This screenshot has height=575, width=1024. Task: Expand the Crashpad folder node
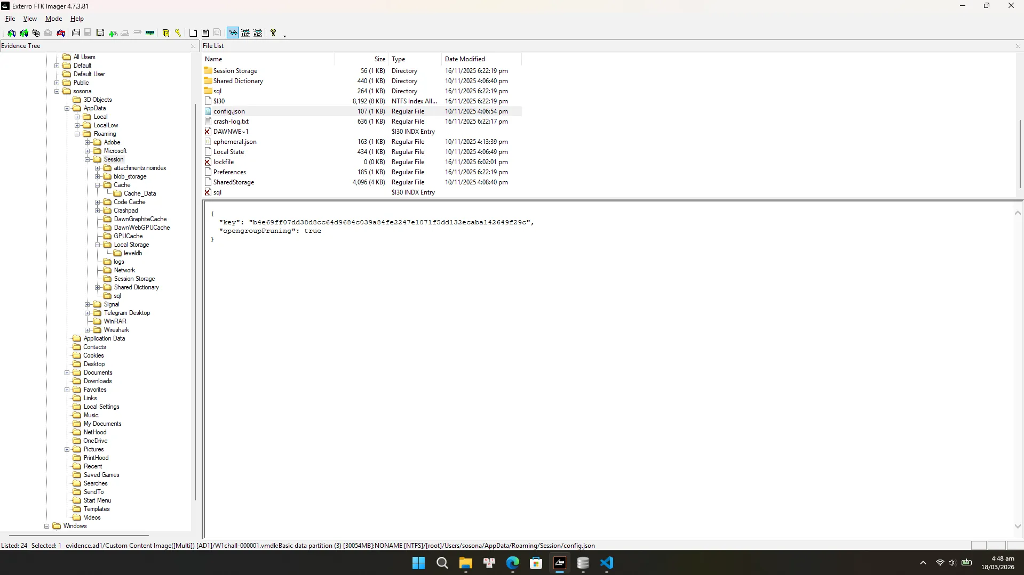[x=98, y=210]
